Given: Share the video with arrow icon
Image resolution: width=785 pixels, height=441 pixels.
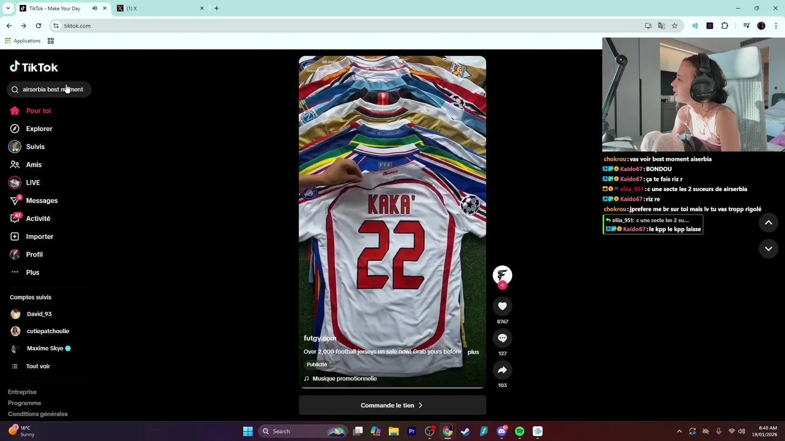Looking at the screenshot, I should coord(502,370).
